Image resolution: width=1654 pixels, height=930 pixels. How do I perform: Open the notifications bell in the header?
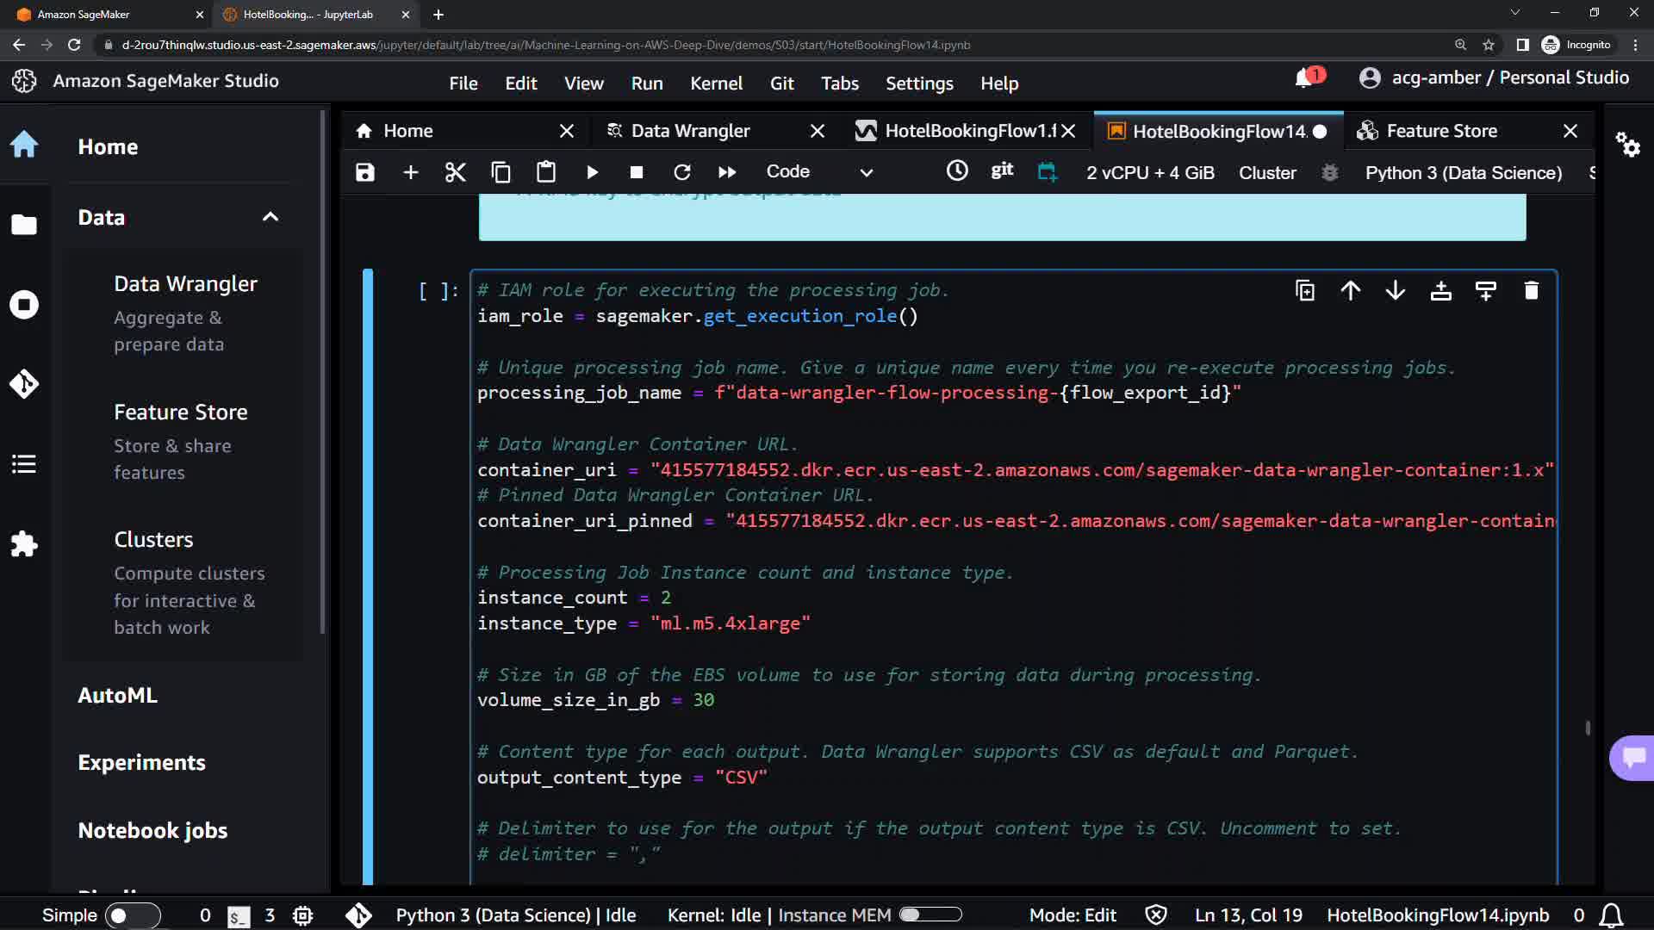[1304, 78]
